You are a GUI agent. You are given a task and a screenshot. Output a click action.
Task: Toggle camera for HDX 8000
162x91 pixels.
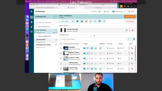[x=84, y=48]
